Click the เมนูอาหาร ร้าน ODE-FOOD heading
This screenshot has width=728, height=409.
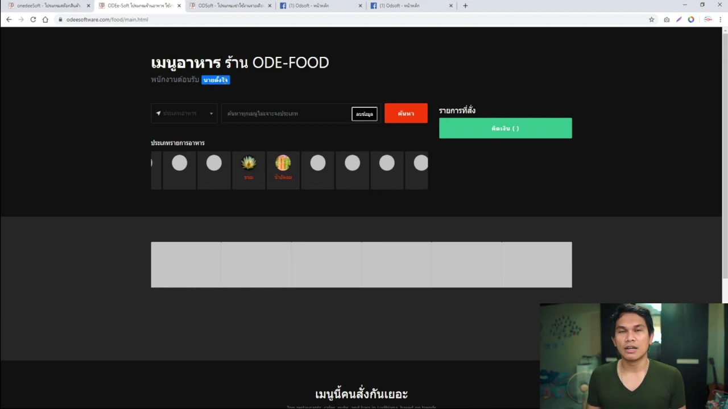click(x=240, y=62)
